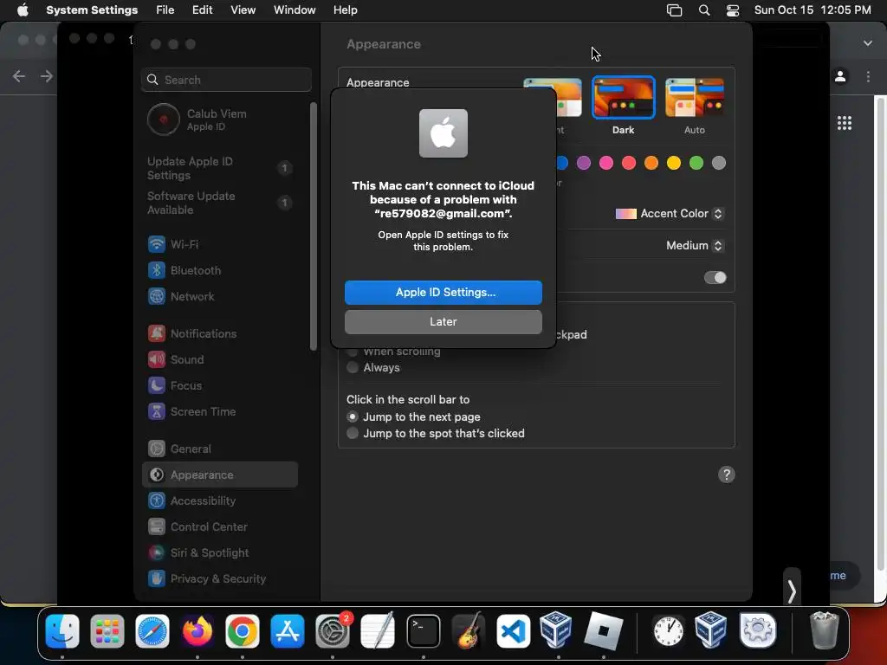887x665 pixels.
Task: Open the File menu
Action: coord(165,10)
